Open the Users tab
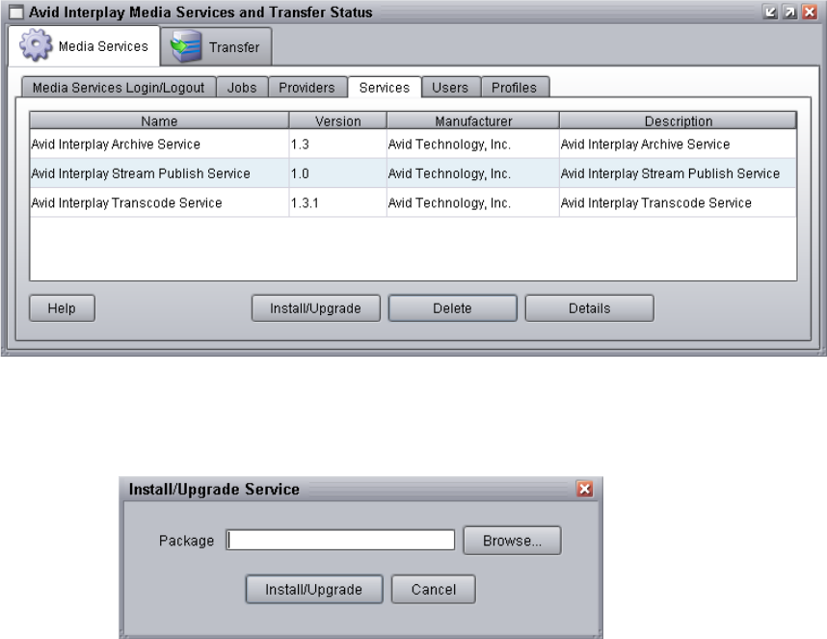This screenshot has width=827, height=639. click(x=451, y=88)
